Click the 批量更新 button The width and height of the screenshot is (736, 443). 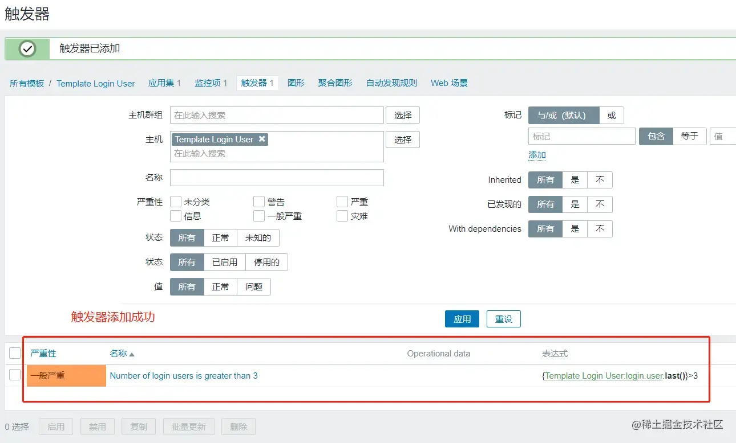[x=188, y=426]
